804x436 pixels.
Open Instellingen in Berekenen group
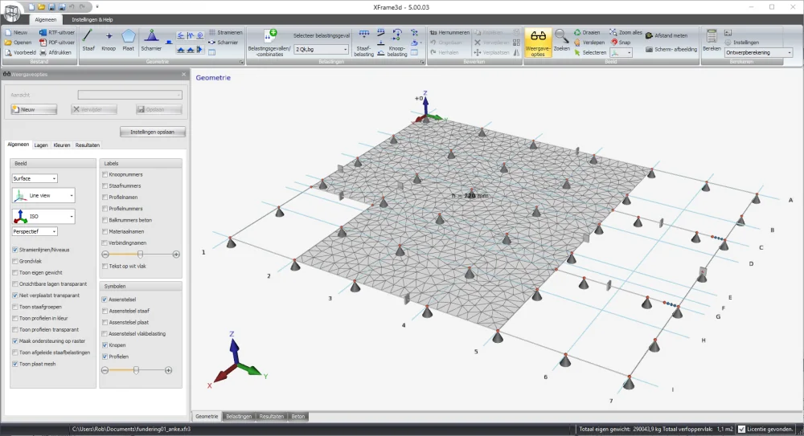tap(741, 43)
